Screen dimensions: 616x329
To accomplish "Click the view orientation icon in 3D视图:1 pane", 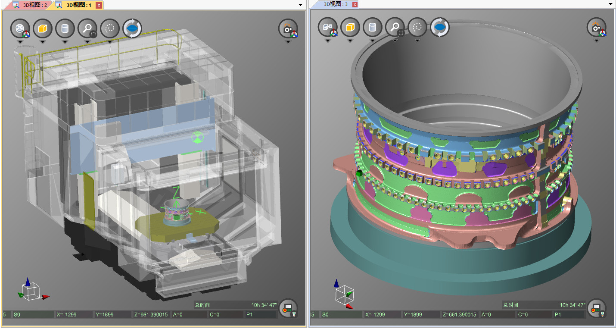I will [20, 28].
